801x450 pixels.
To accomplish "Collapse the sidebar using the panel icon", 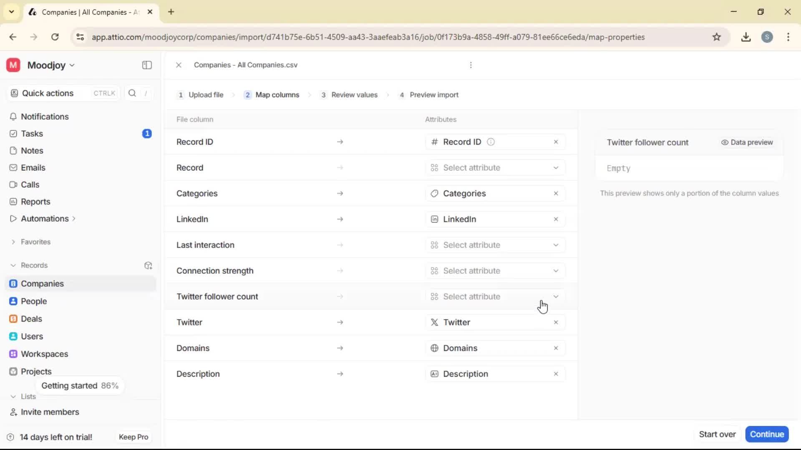I will coord(146,65).
